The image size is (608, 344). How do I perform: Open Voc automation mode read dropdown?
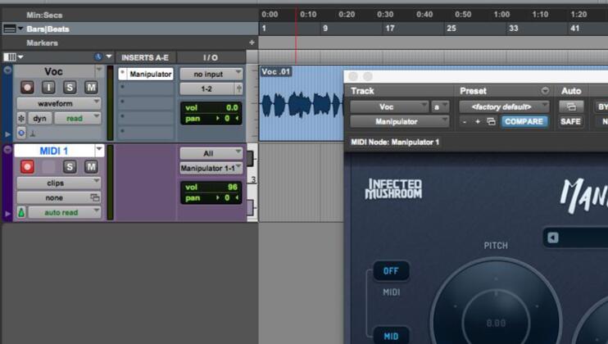(78, 118)
